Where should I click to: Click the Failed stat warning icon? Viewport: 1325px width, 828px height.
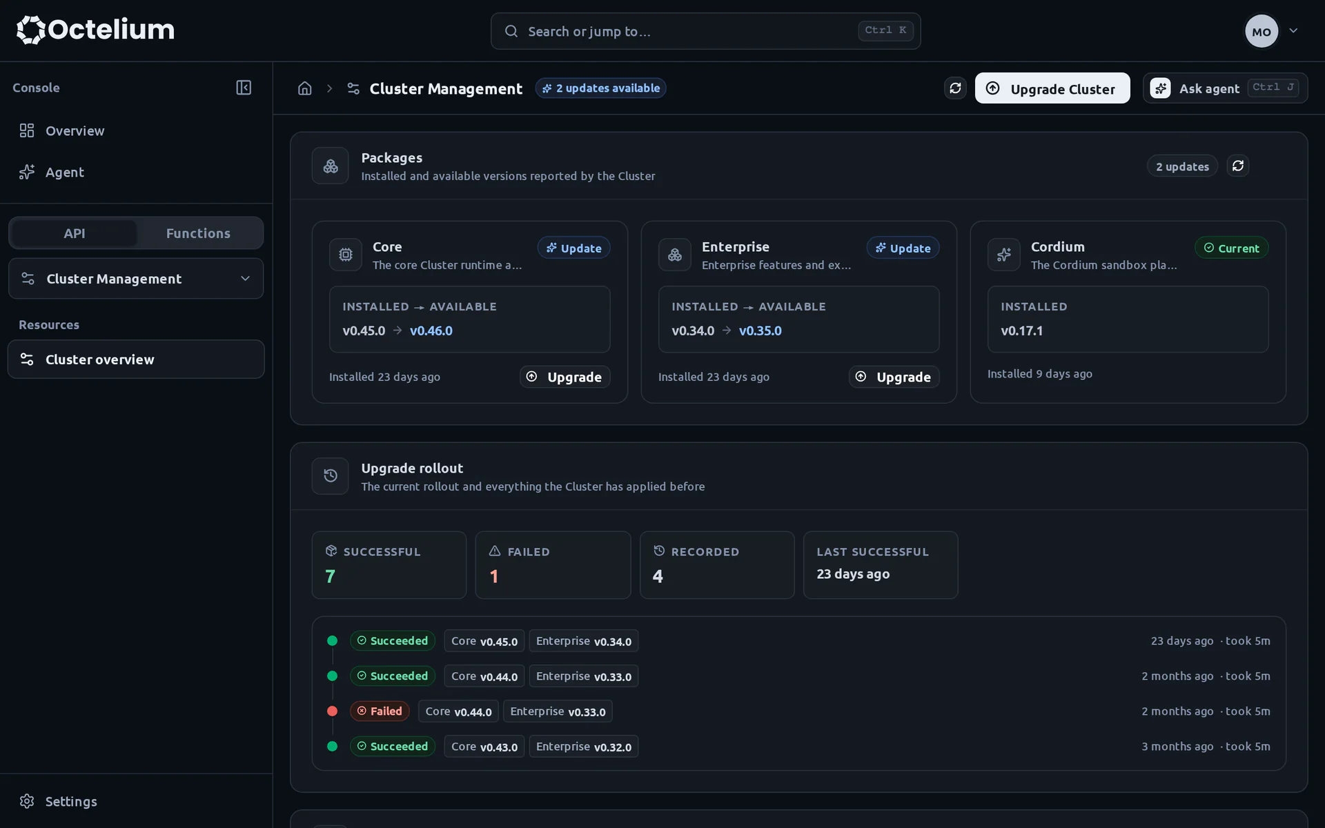[495, 551]
